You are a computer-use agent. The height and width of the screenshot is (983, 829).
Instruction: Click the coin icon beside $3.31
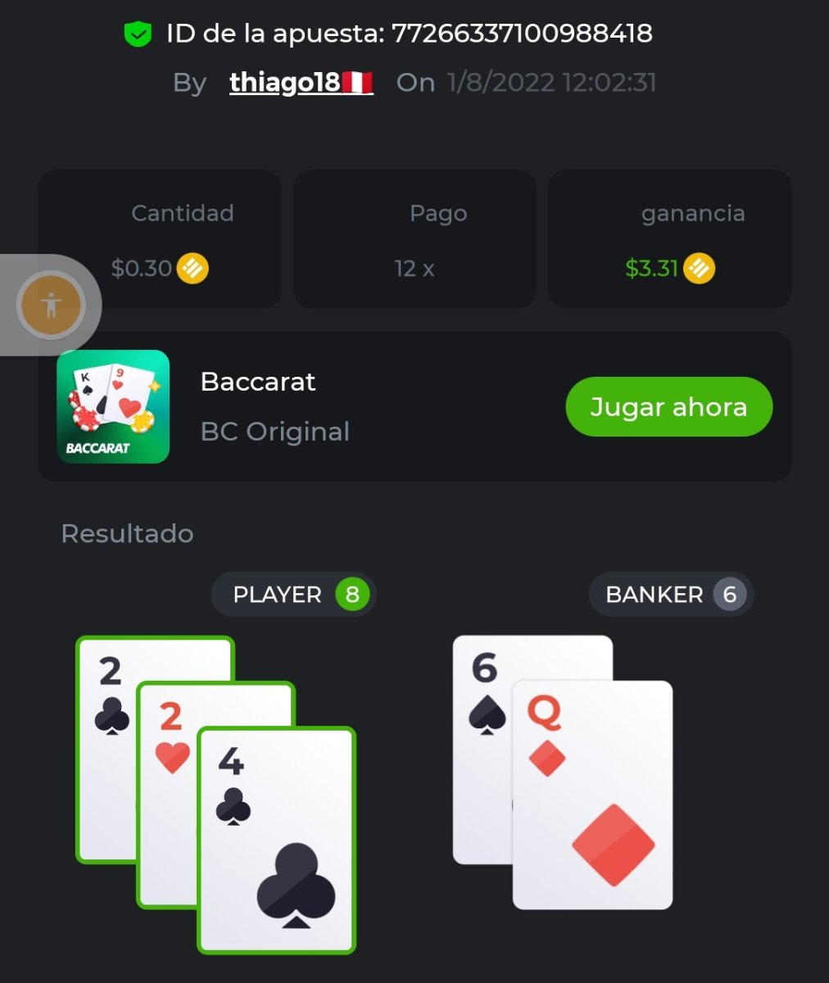click(x=699, y=268)
